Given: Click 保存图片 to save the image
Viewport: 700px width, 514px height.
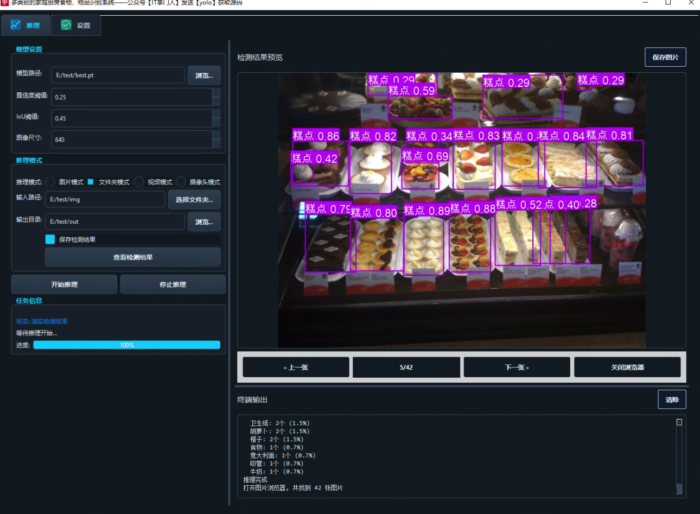Looking at the screenshot, I should click(x=665, y=57).
